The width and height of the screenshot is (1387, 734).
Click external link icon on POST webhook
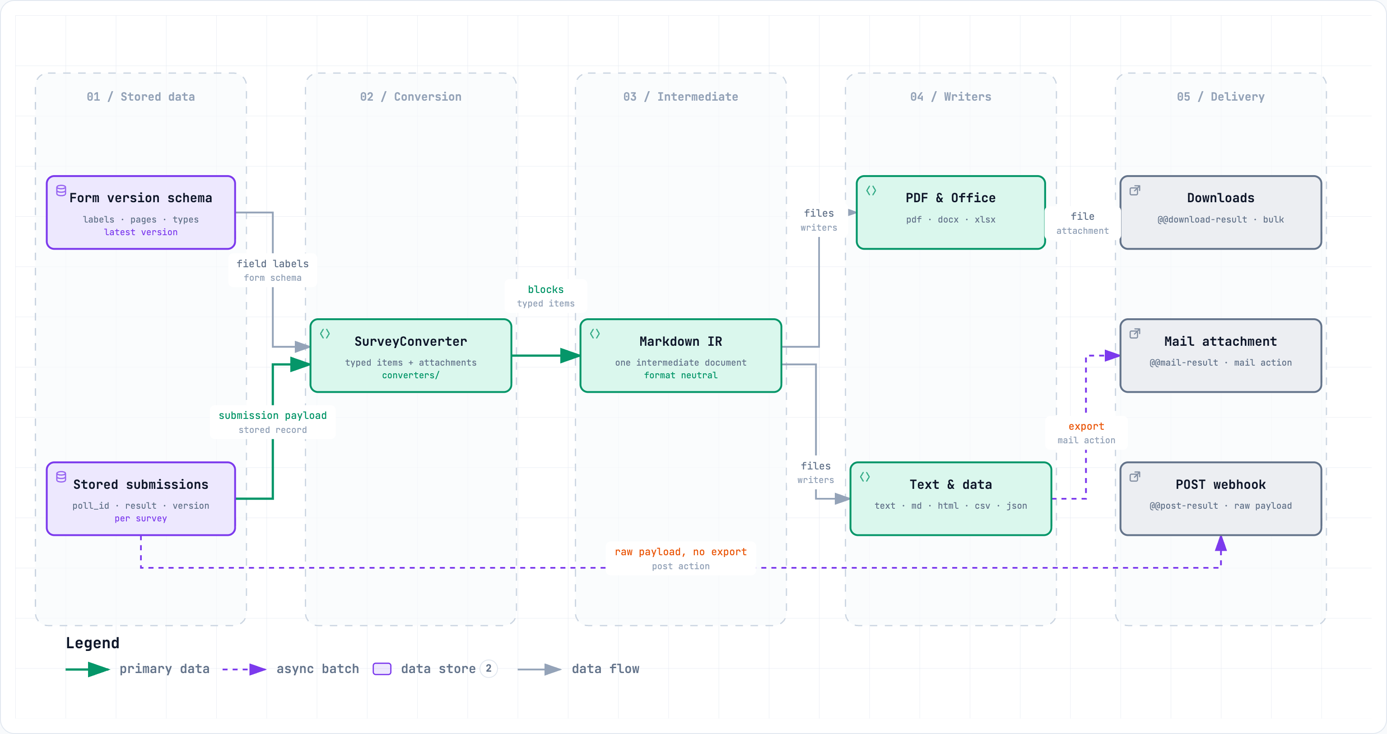click(1135, 477)
